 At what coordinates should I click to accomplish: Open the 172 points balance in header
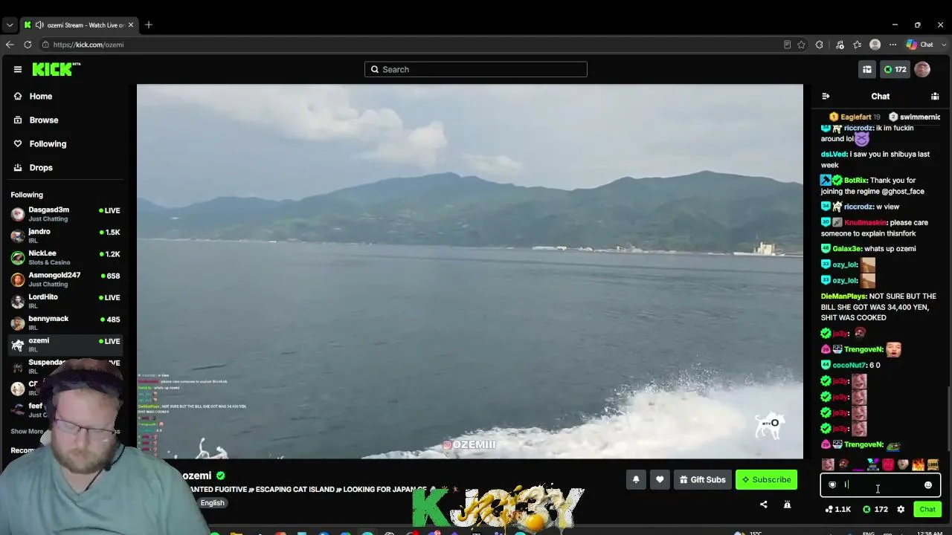tap(895, 69)
